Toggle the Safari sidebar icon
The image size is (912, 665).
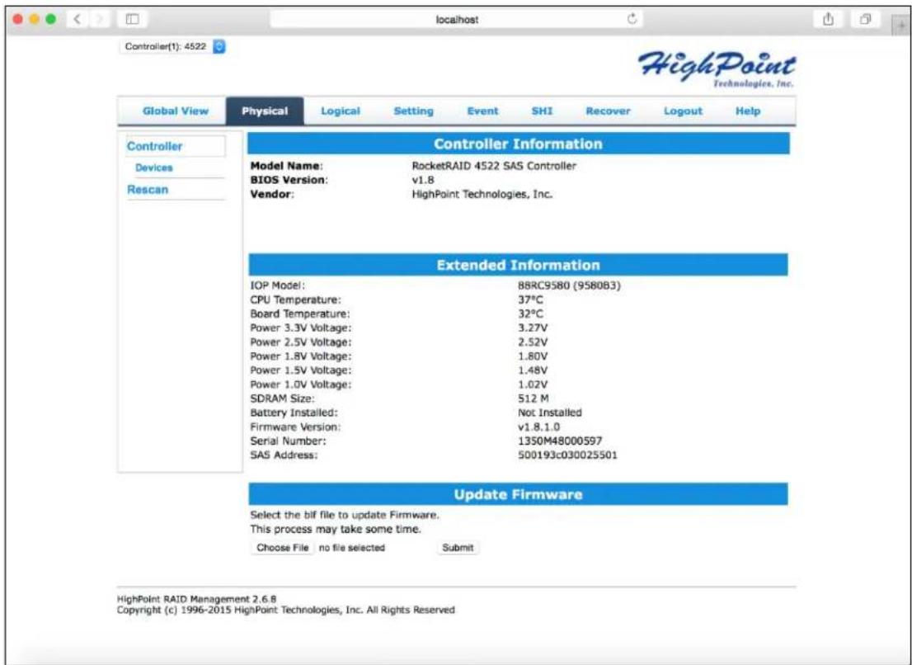tap(133, 19)
